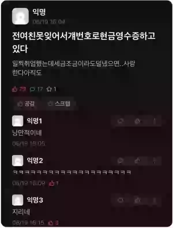Click the 익명3 commenter name
The image size is (173, 228).
coord(35,200)
